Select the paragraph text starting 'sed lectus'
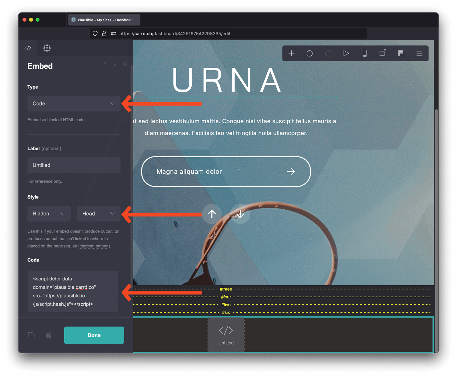Screen dimensions: 457x377 234,127
